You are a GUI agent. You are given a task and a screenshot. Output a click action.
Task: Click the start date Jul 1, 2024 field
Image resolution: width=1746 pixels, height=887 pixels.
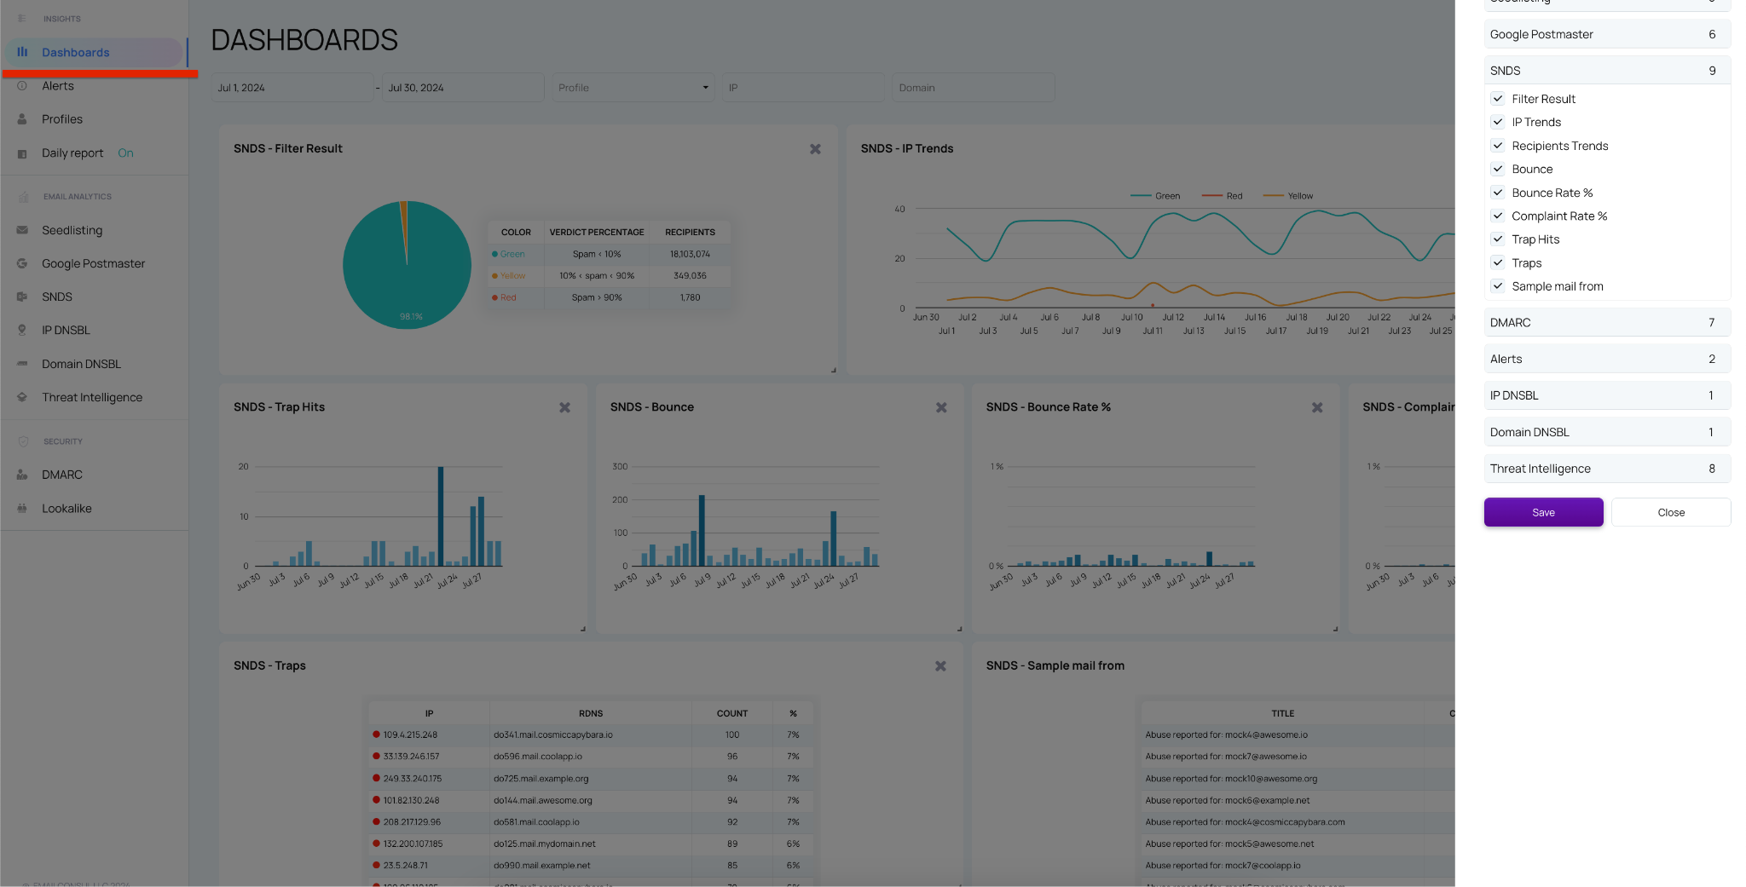292,88
